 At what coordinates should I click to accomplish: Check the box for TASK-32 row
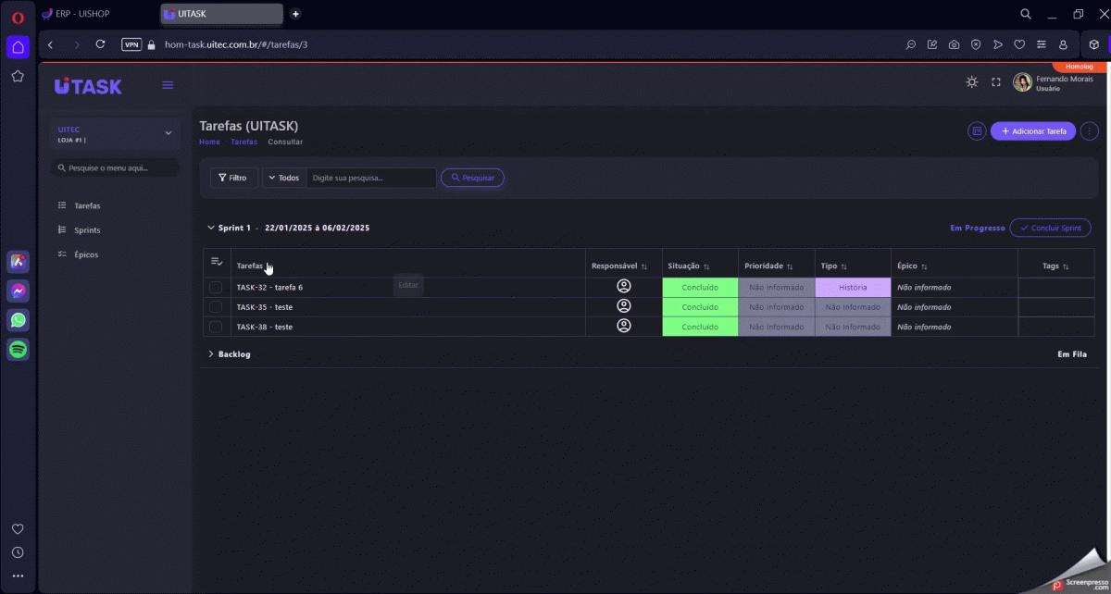(216, 288)
